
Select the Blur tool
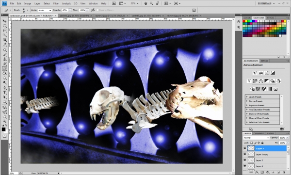tap(4, 78)
